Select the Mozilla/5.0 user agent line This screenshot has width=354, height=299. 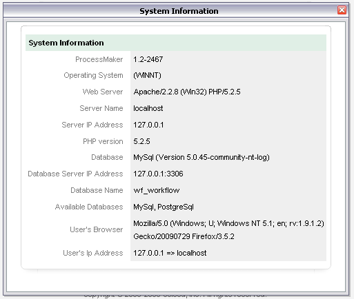click(x=228, y=223)
